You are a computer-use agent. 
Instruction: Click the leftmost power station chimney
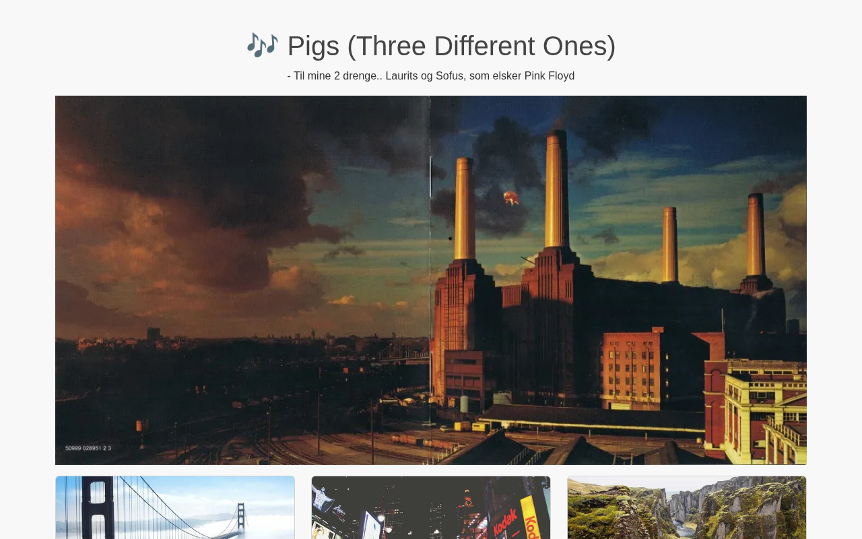463,209
